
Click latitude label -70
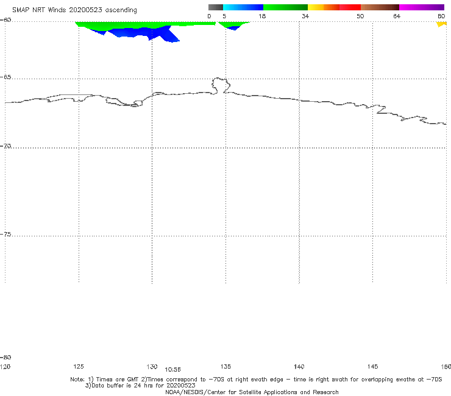(x=5, y=146)
